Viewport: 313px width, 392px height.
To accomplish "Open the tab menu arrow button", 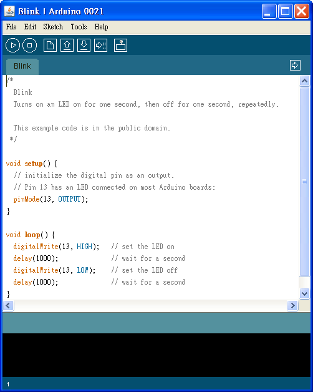I will click(x=295, y=66).
